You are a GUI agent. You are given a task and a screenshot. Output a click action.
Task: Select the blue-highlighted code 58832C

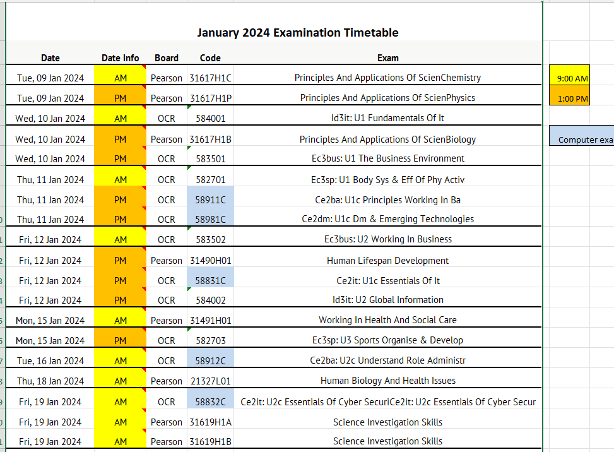coord(210,401)
